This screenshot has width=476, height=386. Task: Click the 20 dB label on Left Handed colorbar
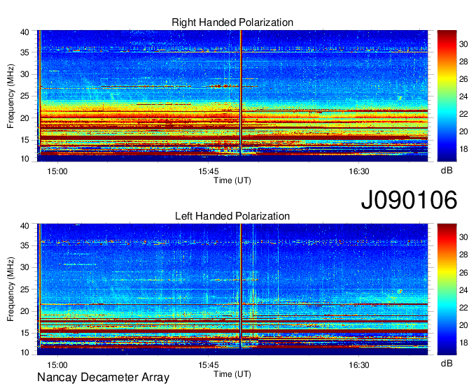point(463,325)
